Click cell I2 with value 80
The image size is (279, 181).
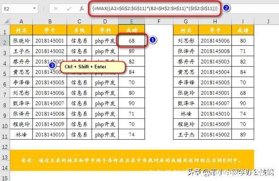[x=243, y=40]
